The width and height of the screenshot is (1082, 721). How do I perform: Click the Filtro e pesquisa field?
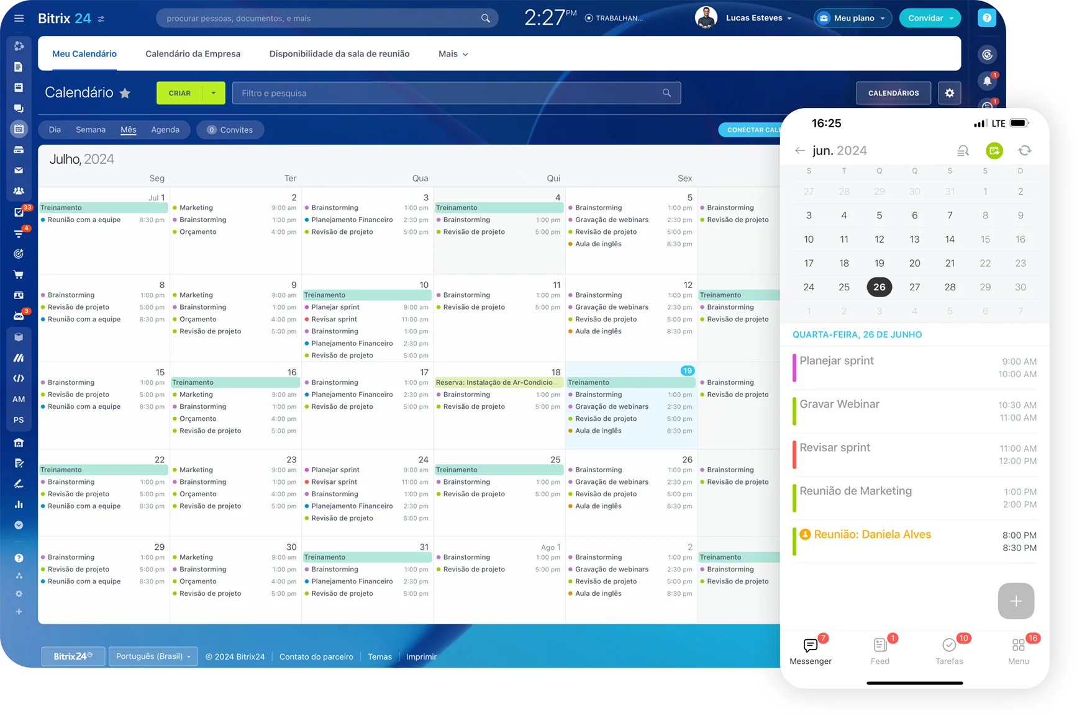[447, 93]
